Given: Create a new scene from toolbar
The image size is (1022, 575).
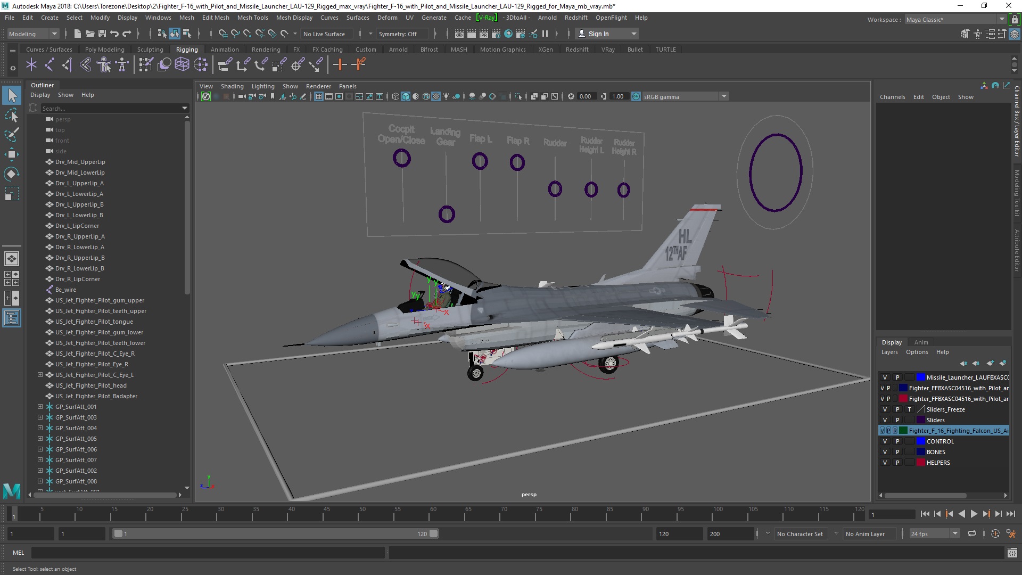Looking at the screenshot, I should (x=77, y=34).
